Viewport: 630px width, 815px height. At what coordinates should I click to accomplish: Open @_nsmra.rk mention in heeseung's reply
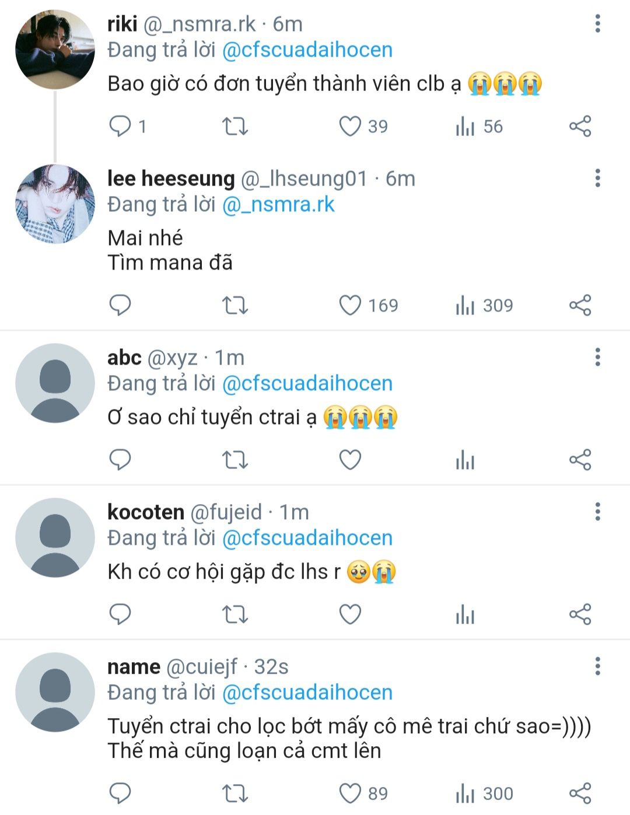point(279,205)
